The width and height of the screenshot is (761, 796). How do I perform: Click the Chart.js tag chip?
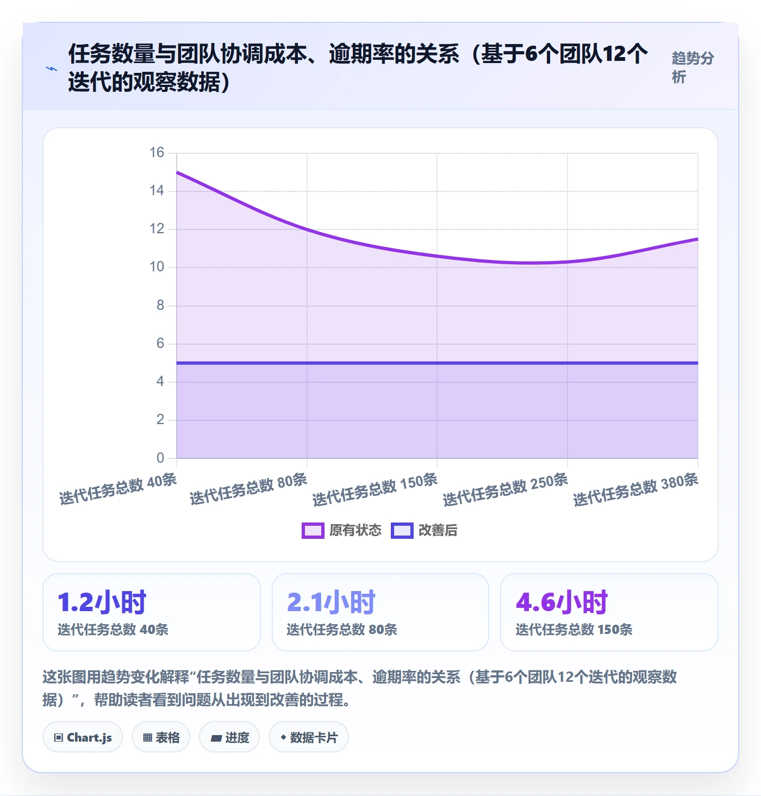point(83,737)
